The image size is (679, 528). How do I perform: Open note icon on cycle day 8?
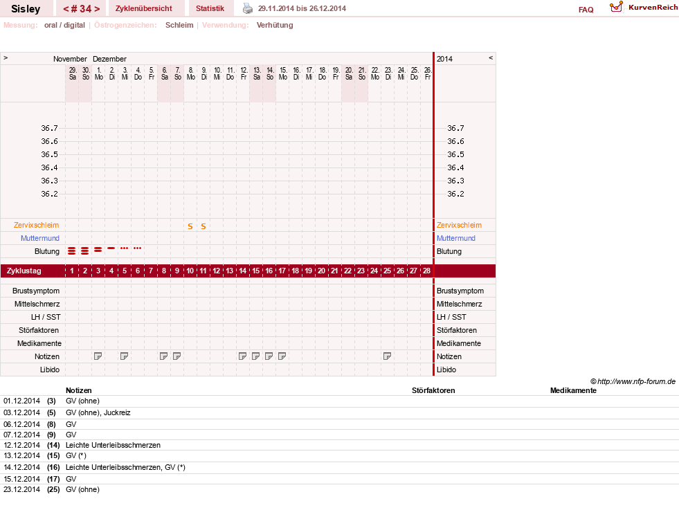pyautogui.click(x=163, y=356)
